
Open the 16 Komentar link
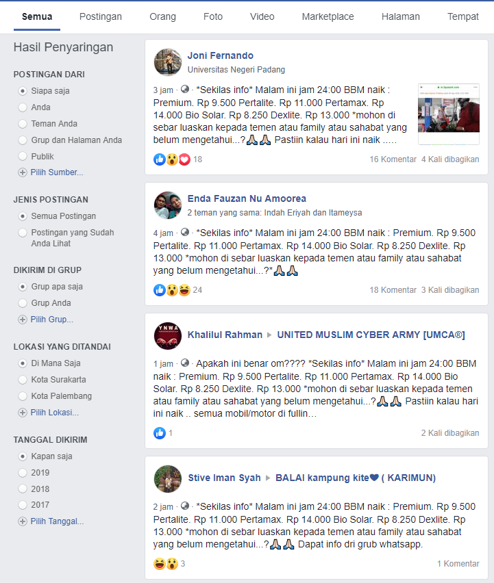click(393, 159)
